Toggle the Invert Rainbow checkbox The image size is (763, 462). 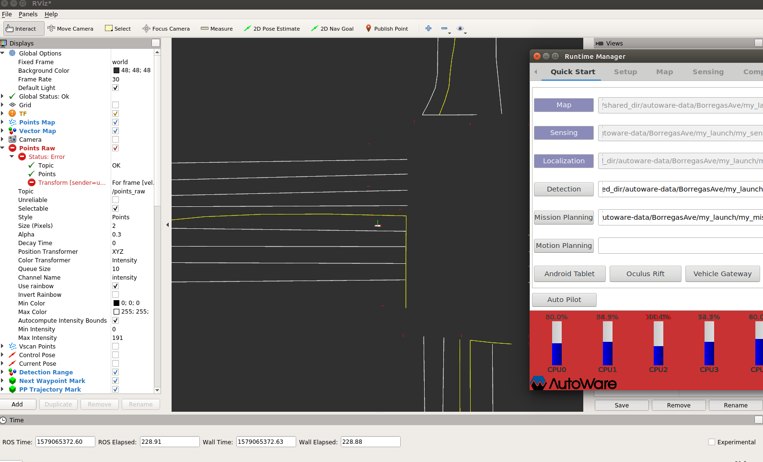(116, 294)
